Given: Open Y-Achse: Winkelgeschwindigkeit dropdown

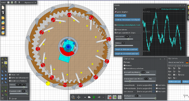Looking at the screenshot, I should [127, 20].
